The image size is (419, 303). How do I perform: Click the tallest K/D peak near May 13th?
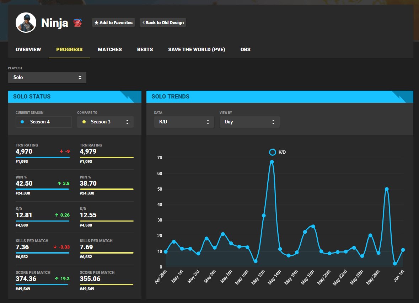tap(272, 162)
